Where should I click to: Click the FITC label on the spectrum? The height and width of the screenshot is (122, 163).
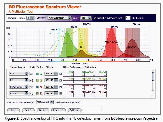coord(67,43)
